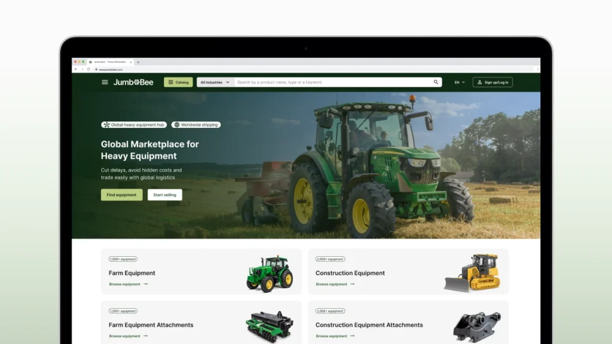This screenshot has width=612, height=344.
Task: Click the Find equipment button
Action: tap(121, 195)
